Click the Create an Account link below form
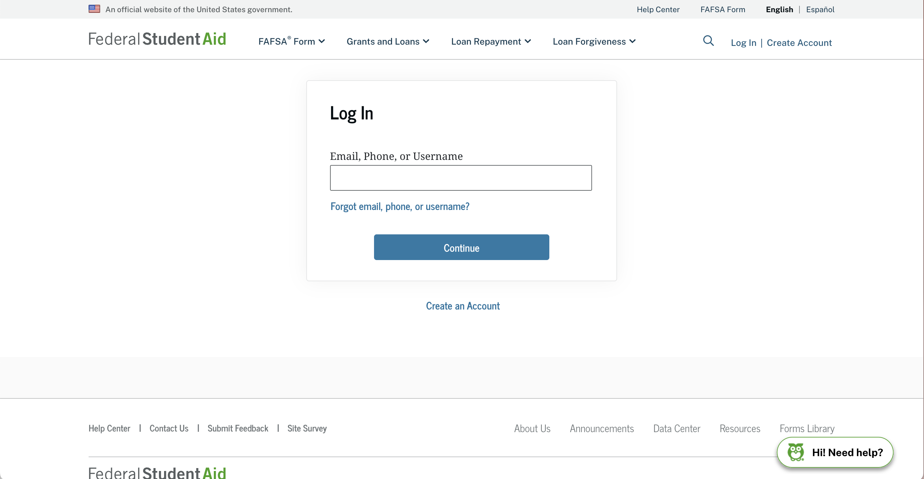924x479 pixels. [x=462, y=306]
